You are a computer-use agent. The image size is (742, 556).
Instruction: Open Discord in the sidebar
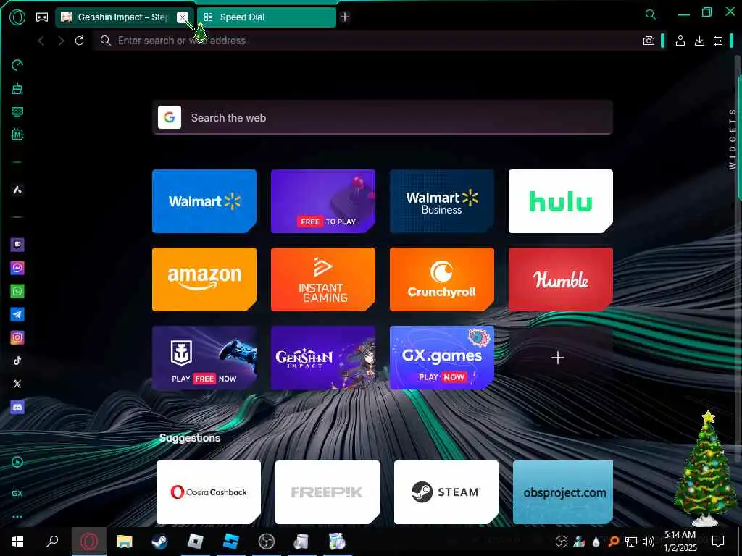(x=17, y=407)
